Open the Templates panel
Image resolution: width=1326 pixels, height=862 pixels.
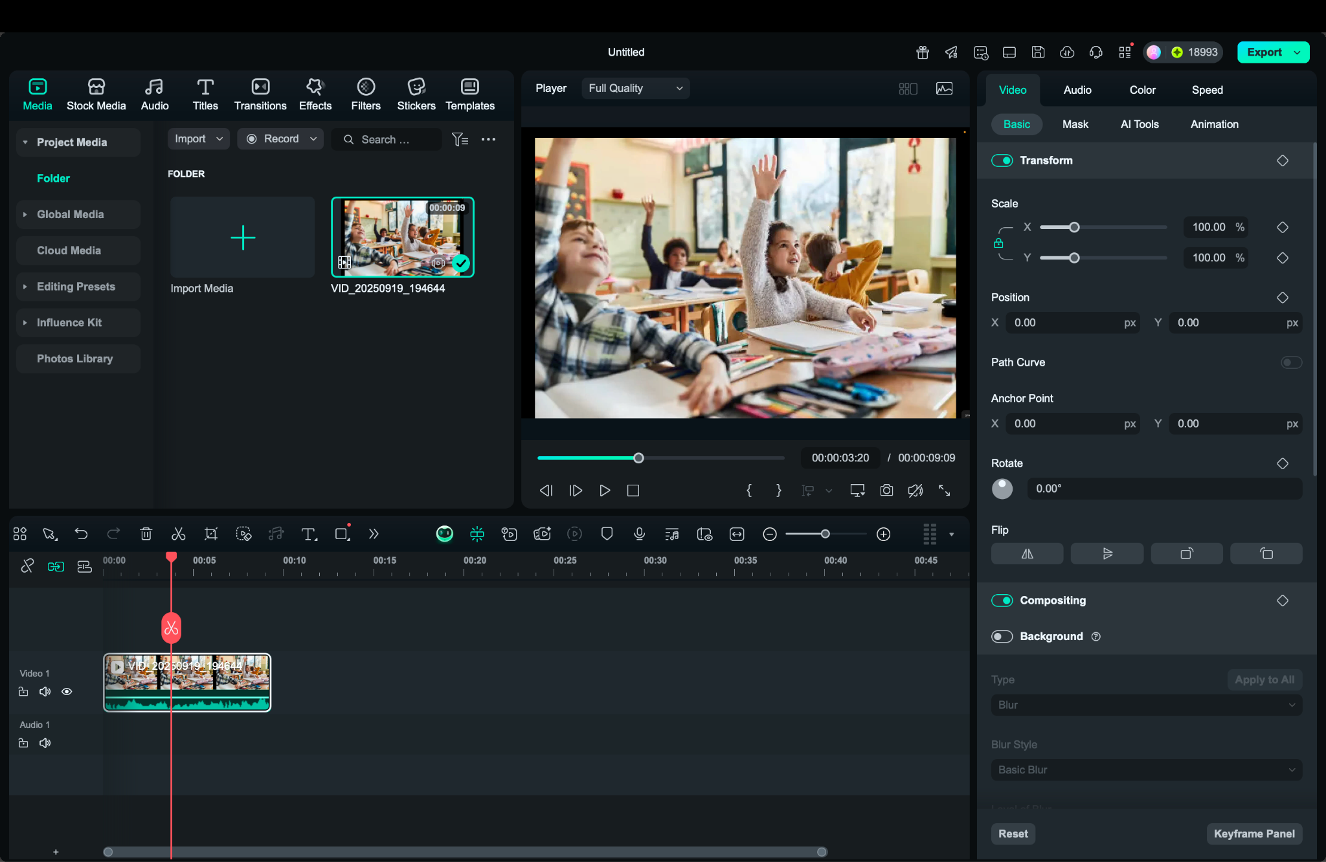click(x=470, y=94)
